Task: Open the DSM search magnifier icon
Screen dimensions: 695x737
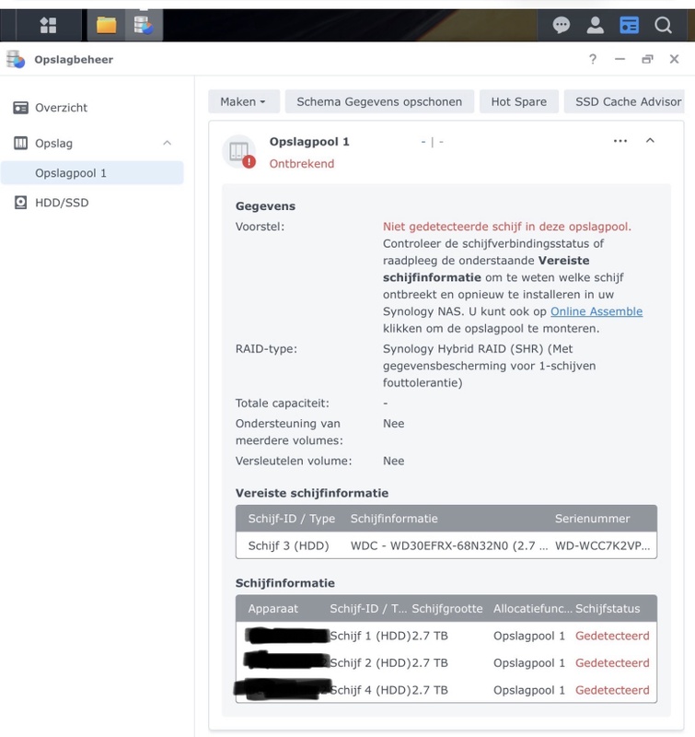Action: tap(663, 25)
